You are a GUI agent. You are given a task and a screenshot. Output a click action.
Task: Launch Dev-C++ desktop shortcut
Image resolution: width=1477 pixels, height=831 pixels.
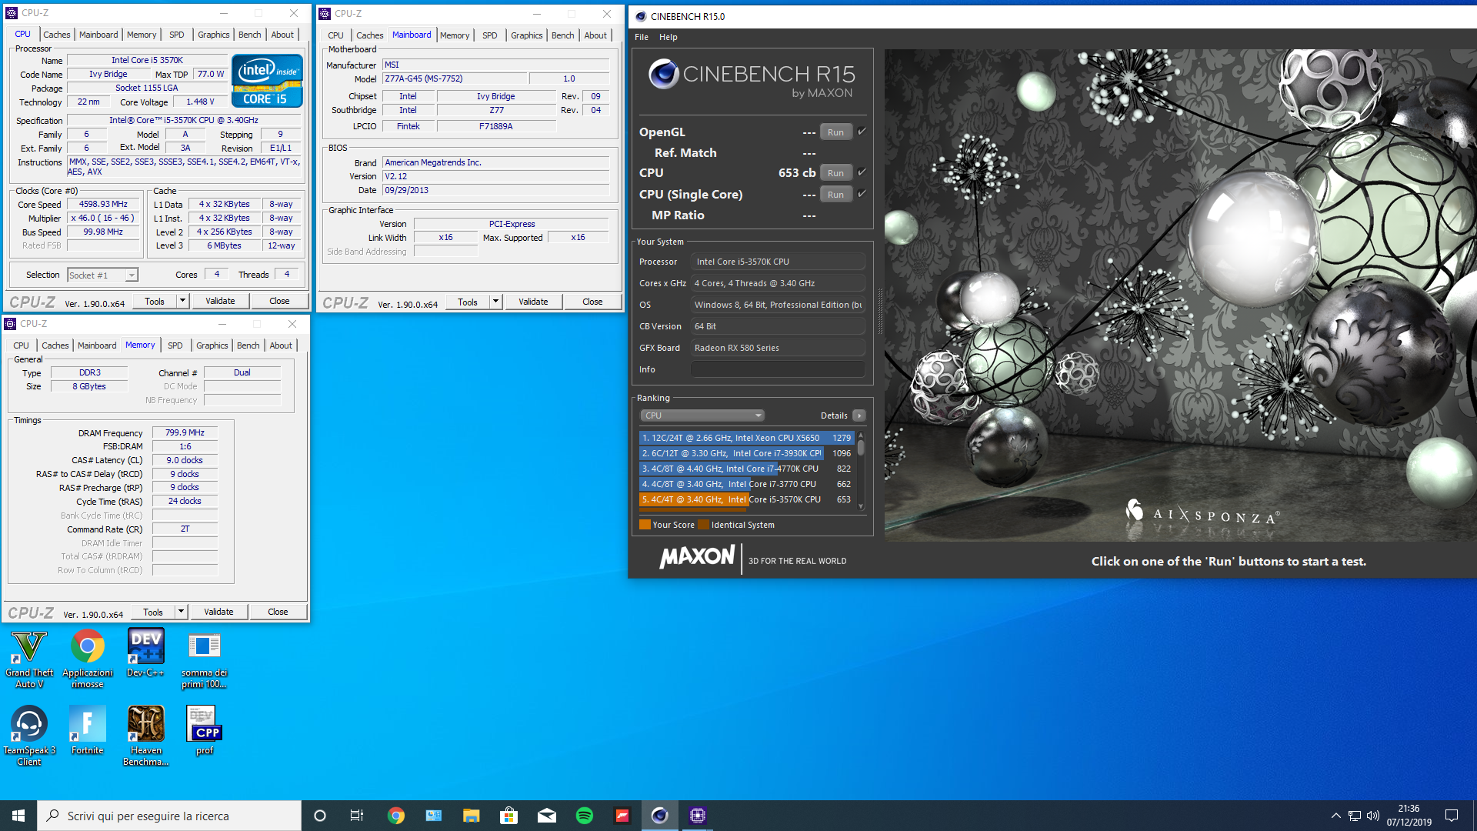146,653
